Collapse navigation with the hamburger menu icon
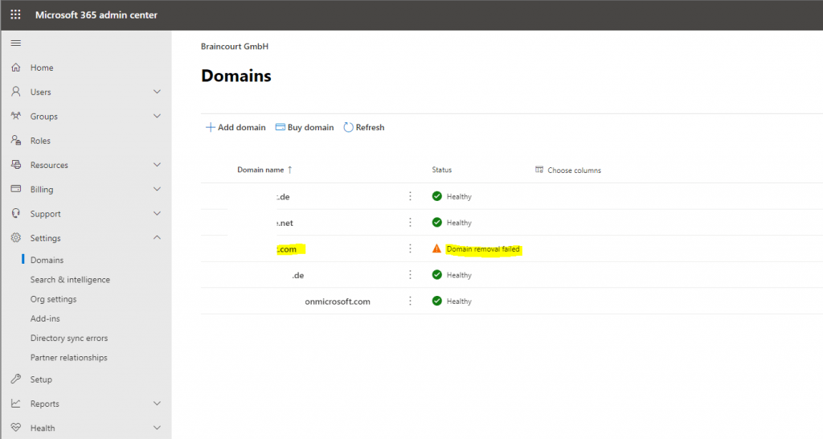Image resolution: width=823 pixels, height=439 pixels. click(16, 43)
